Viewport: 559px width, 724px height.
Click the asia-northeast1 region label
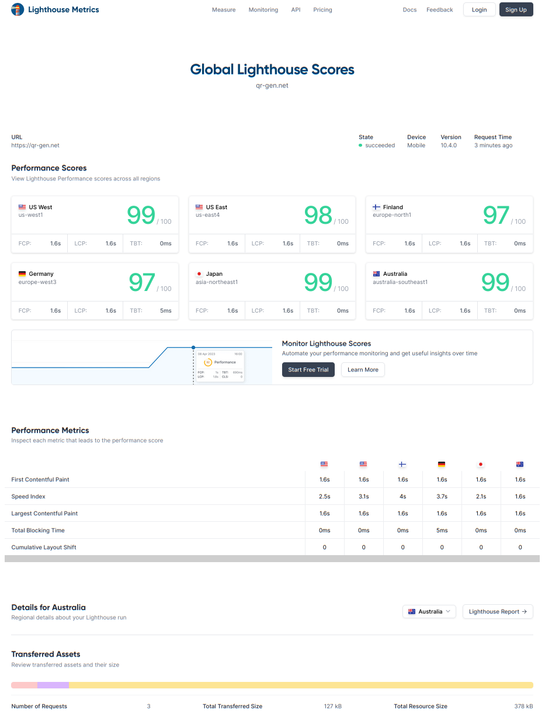click(x=217, y=282)
